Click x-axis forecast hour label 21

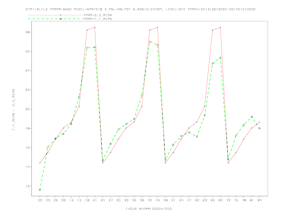95,200
